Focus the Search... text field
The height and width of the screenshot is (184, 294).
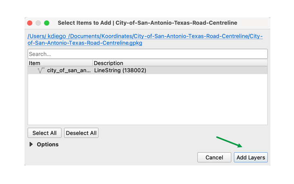coord(147,54)
